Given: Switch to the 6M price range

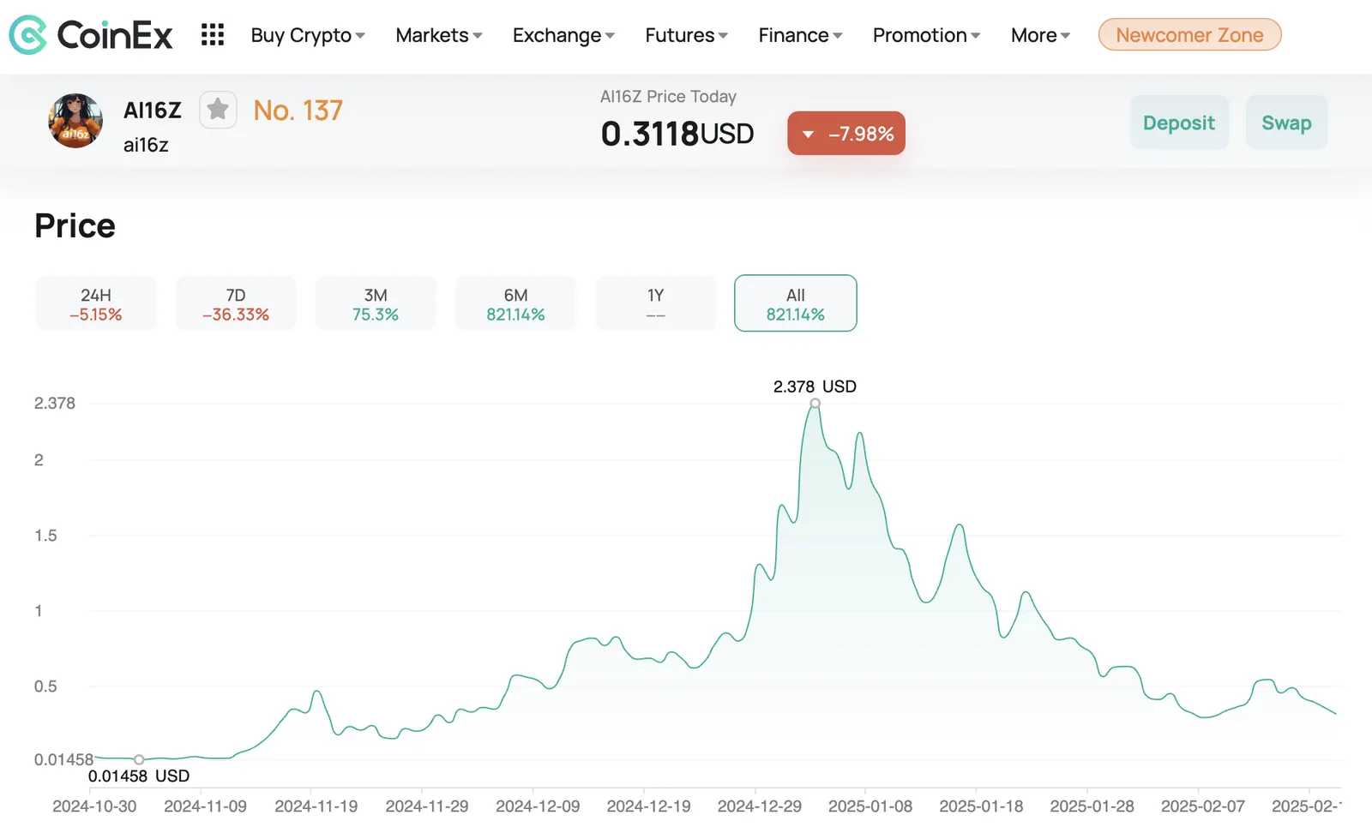Looking at the screenshot, I should coord(515,303).
